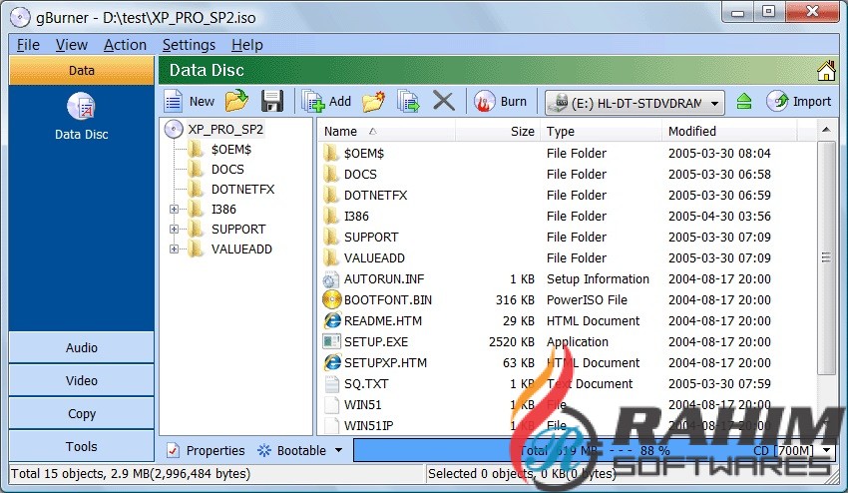
Task: Open the Tools section
Action: pyautogui.click(x=82, y=446)
